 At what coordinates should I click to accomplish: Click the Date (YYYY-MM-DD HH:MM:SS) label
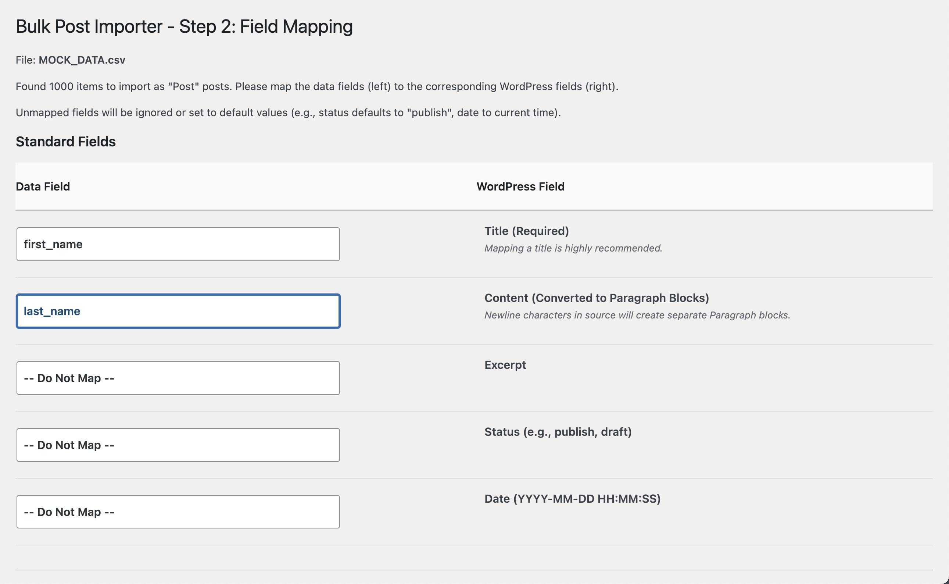[572, 499]
